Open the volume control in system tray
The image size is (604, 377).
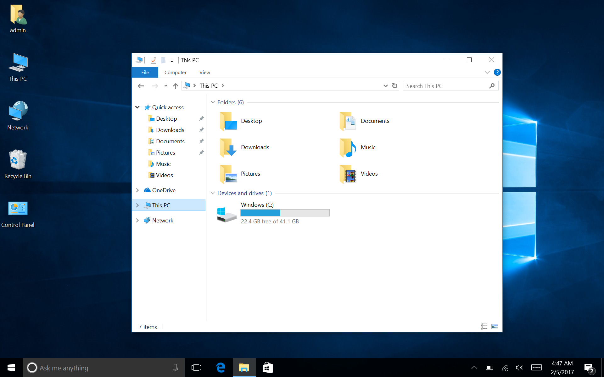tap(519, 368)
